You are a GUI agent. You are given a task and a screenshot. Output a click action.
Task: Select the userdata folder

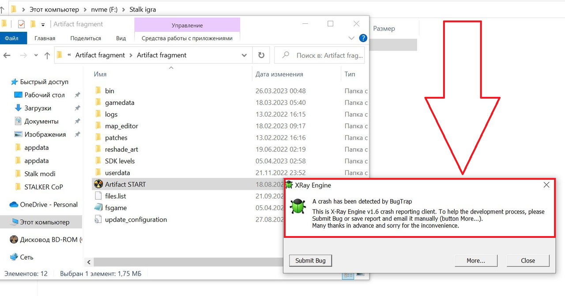tap(117, 173)
